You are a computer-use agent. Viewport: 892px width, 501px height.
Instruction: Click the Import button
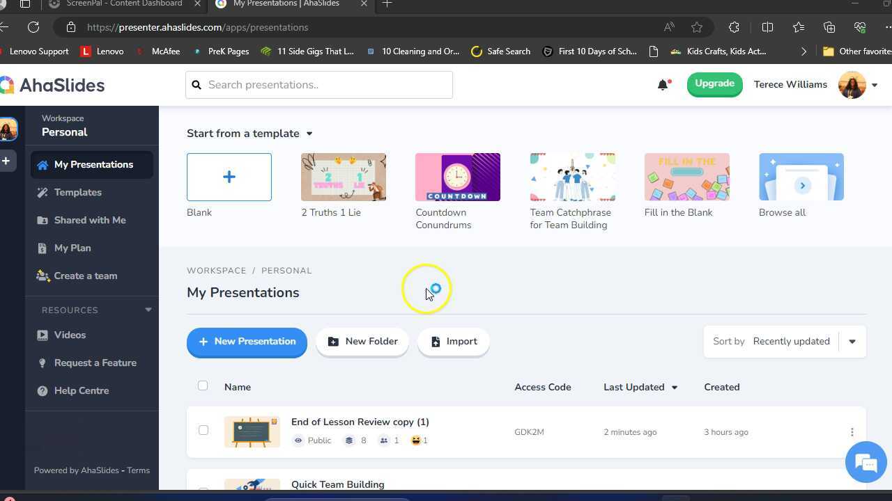click(454, 342)
